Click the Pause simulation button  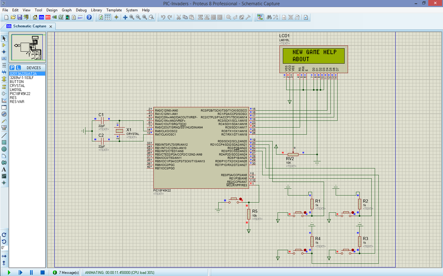[x=31, y=272]
